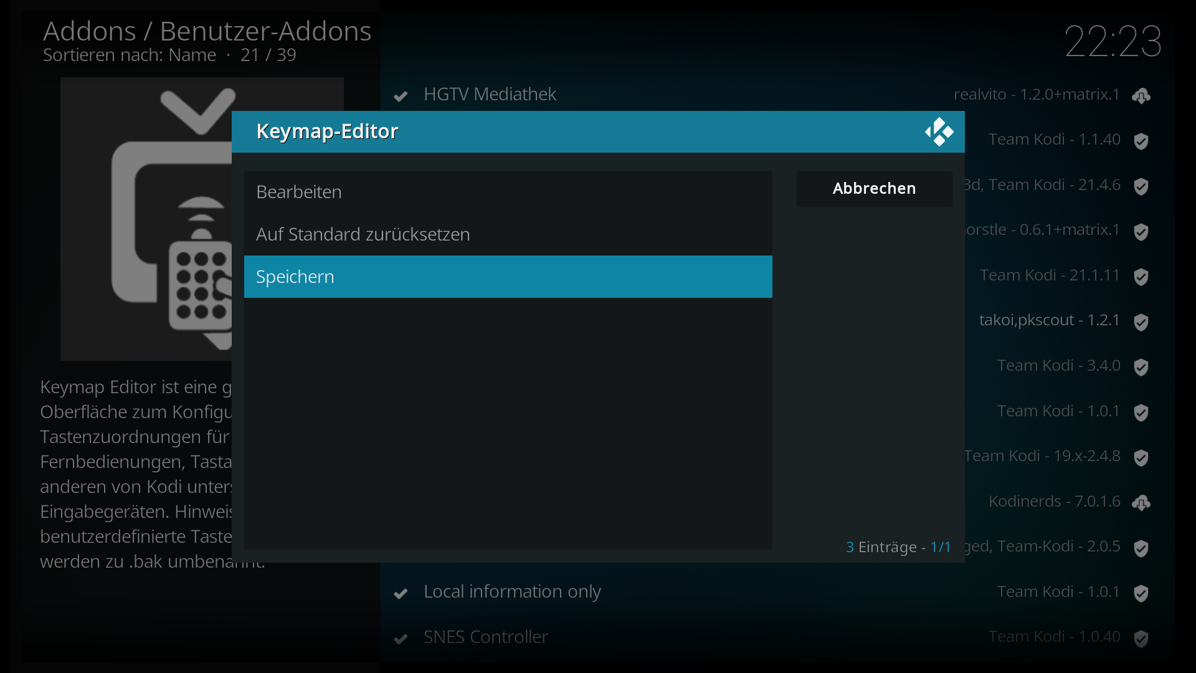Image resolution: width=1196 pixels, height=673 pixels.
Task: Click verified shield for Team Kodi 21.1.11
Action: pyautogui.click(x=1141, y=277)
